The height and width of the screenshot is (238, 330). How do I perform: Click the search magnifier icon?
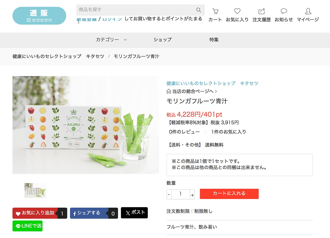tap(199, 10)
